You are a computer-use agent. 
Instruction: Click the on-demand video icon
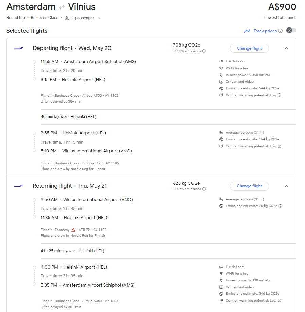click(x=221, y=81)
